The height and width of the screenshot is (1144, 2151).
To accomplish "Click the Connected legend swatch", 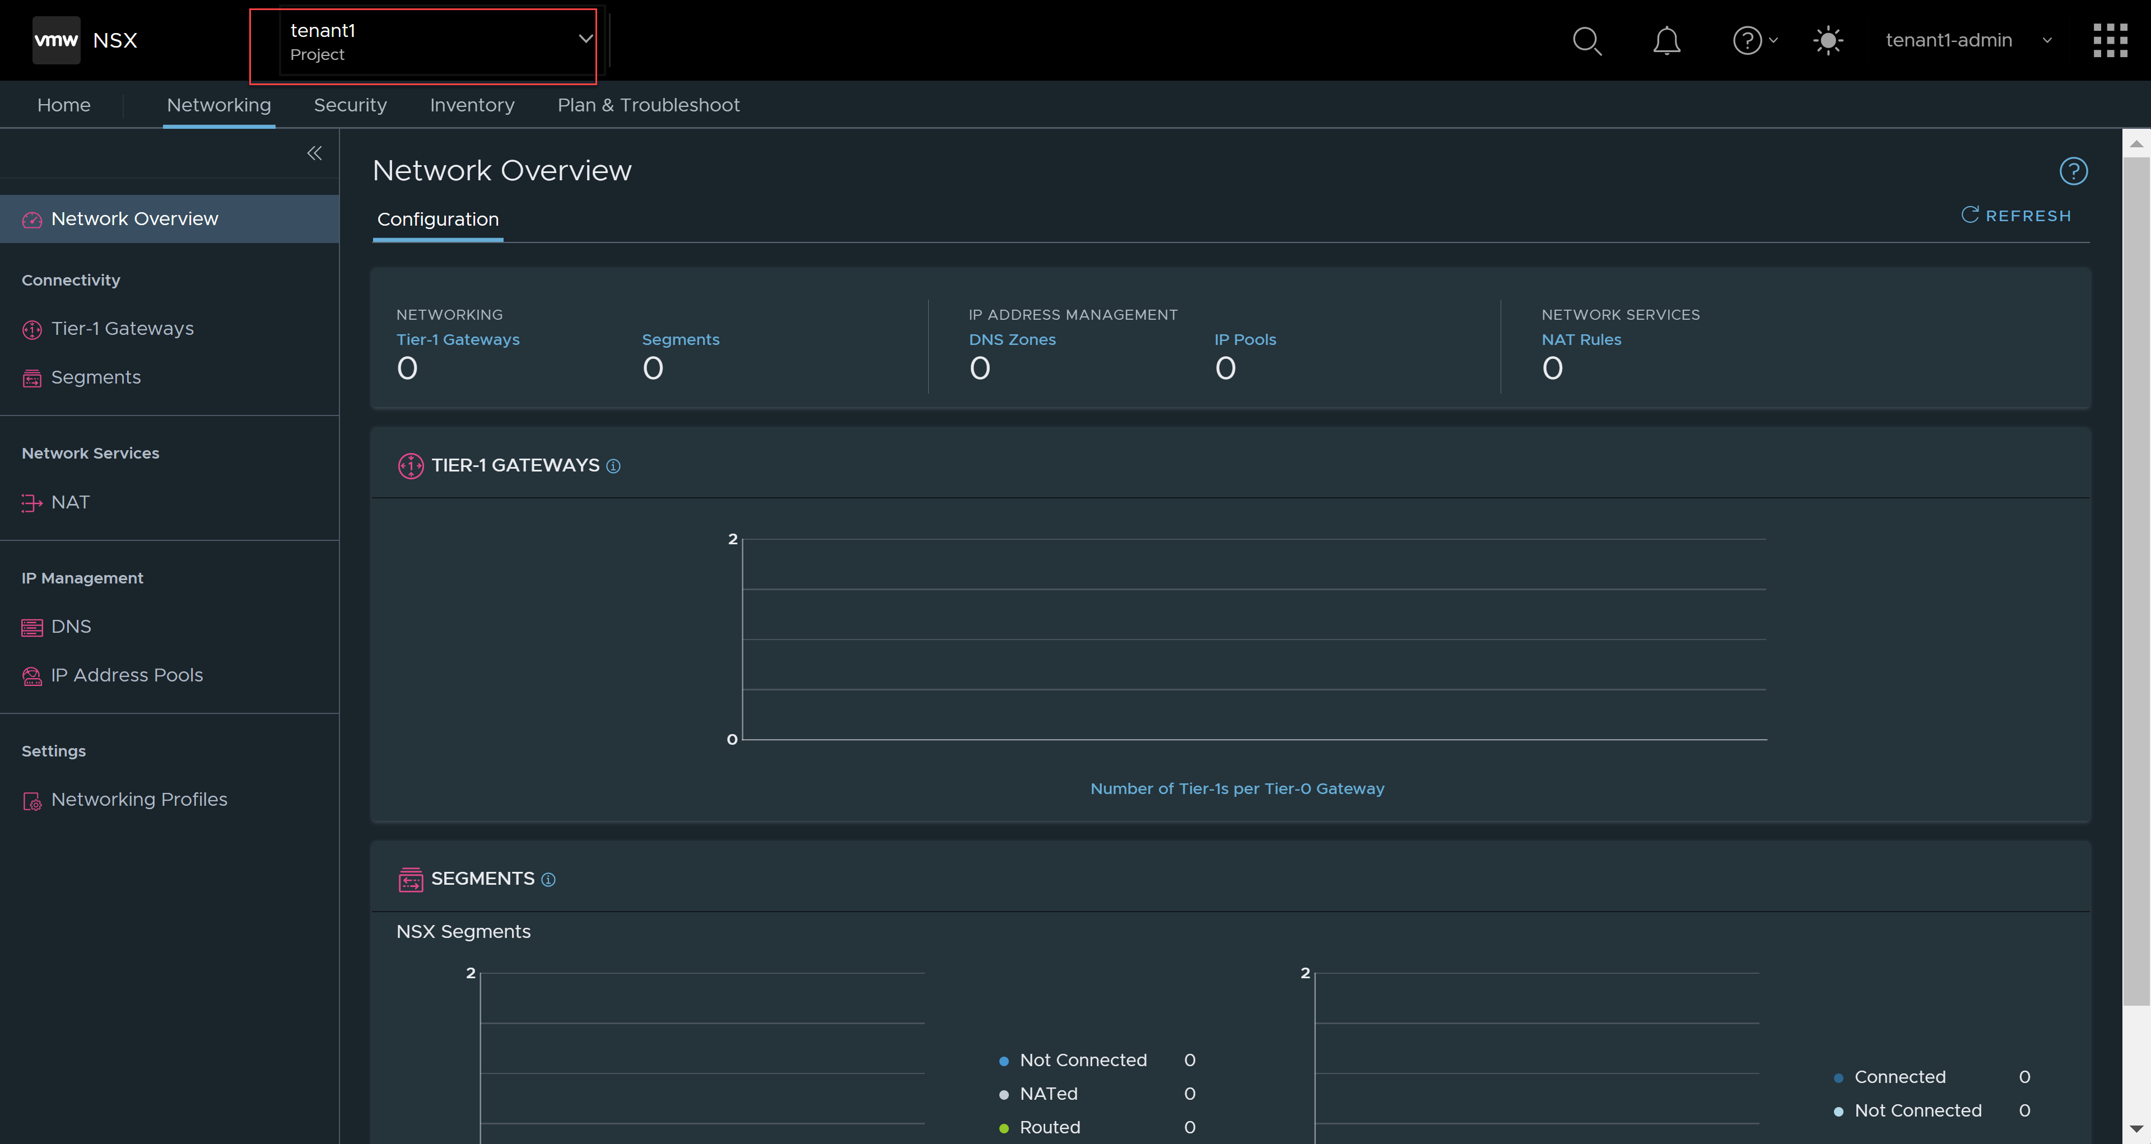I will (1838, 1078).
